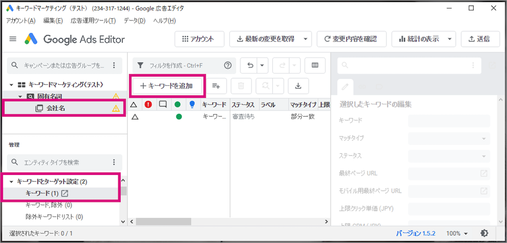Open the hamburger menu beside Google Ads Editor
This screenshot has height=243, width=507.
point(13,39)
